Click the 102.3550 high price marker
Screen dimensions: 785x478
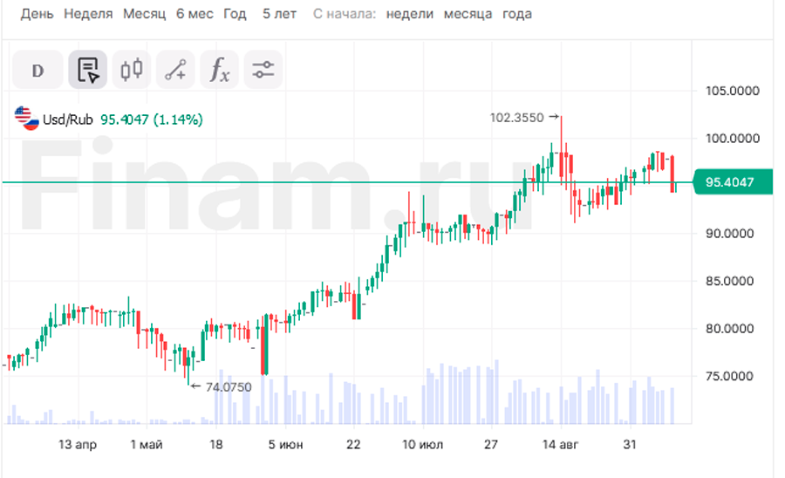(518, 117)
